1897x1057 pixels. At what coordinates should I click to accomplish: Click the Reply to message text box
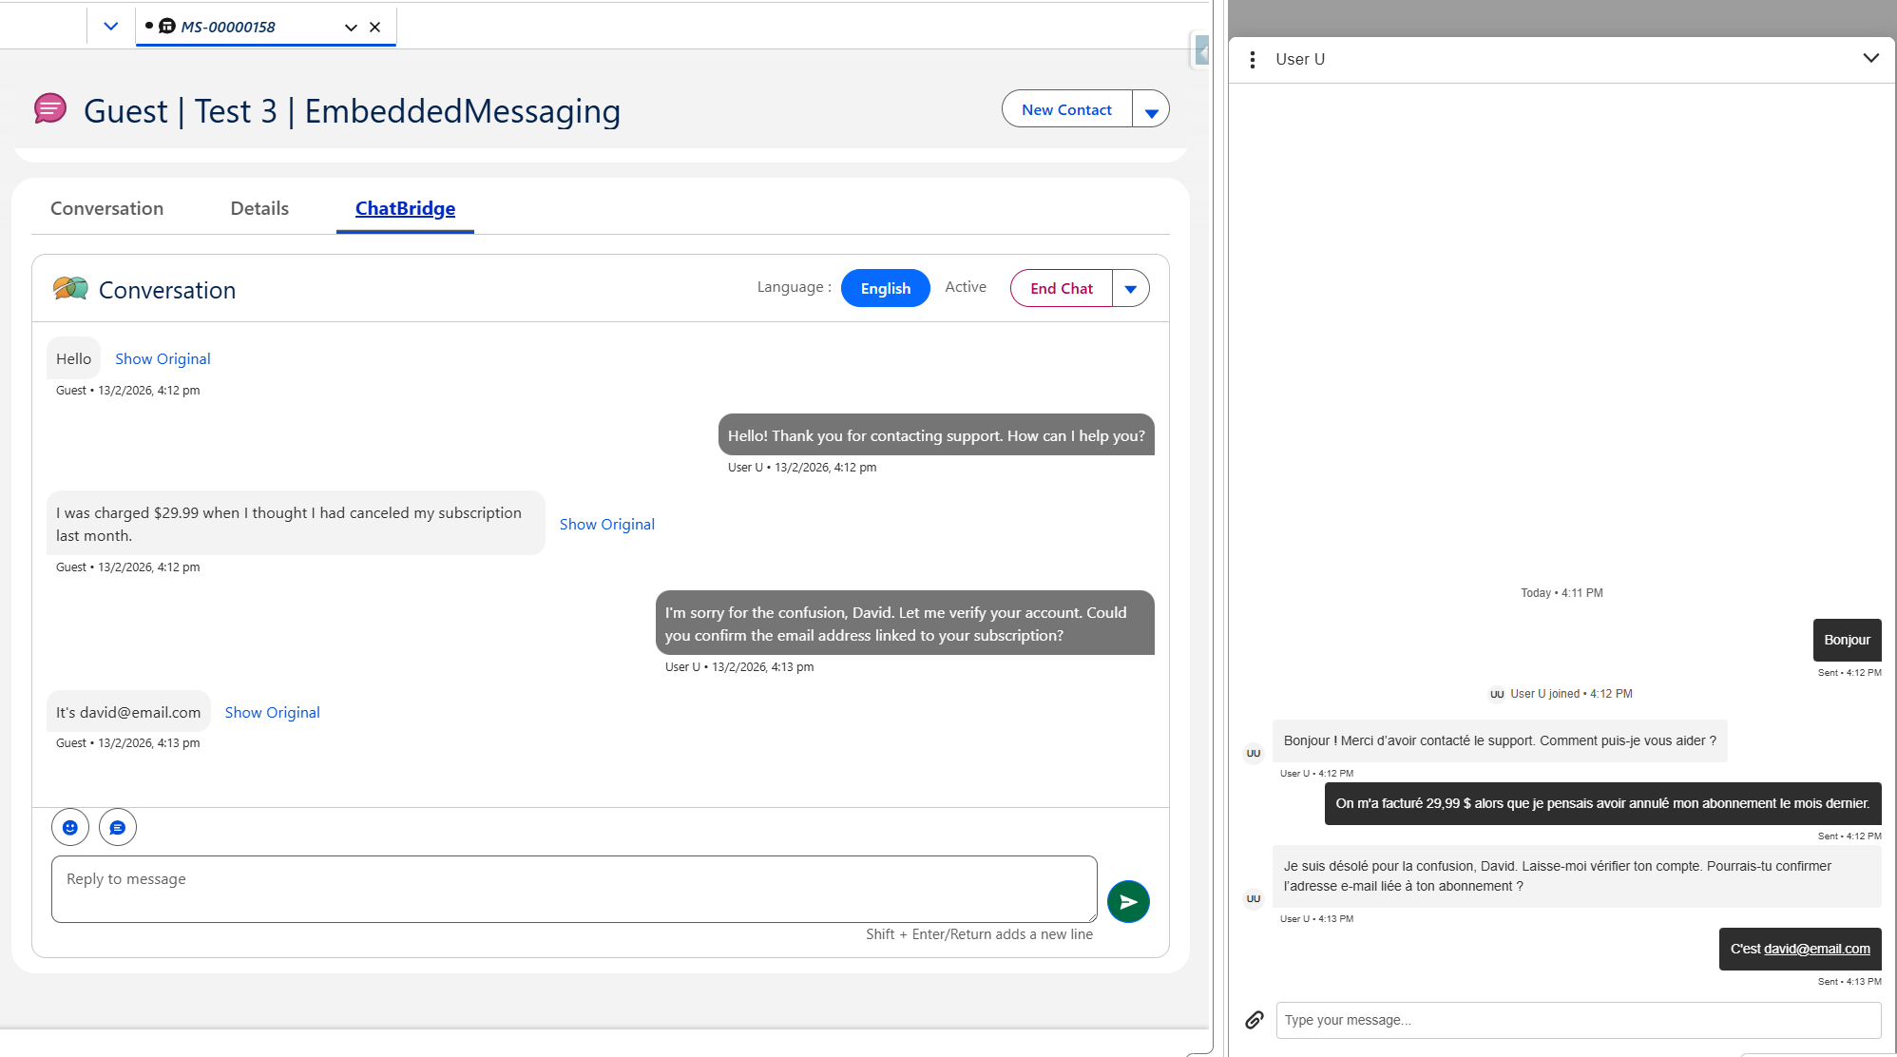(574, 889)
